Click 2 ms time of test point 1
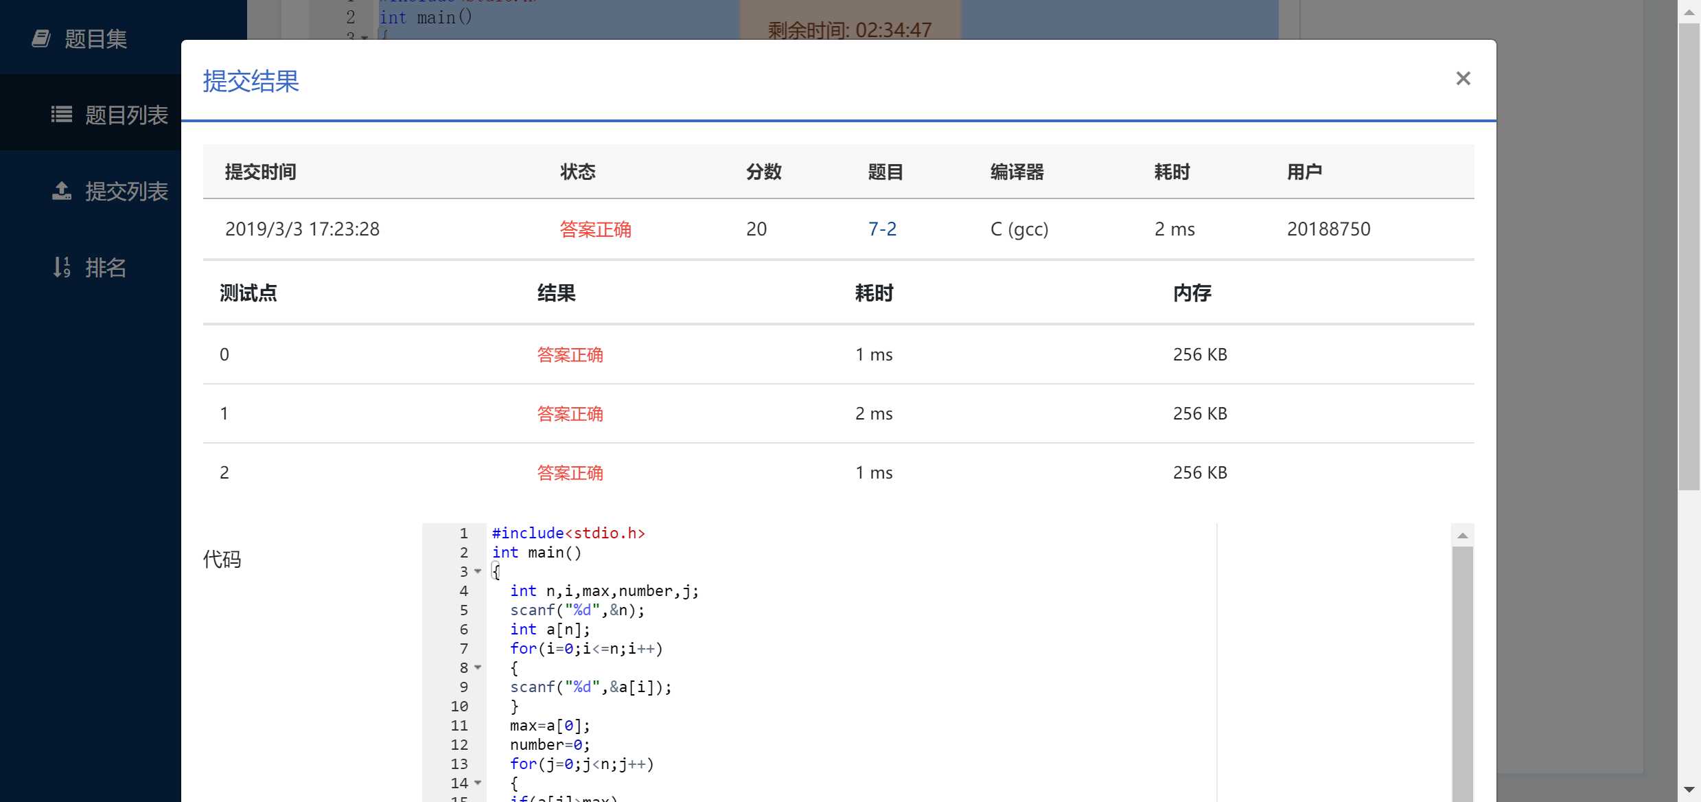1701x802 pixels. (x=874, y=413)
